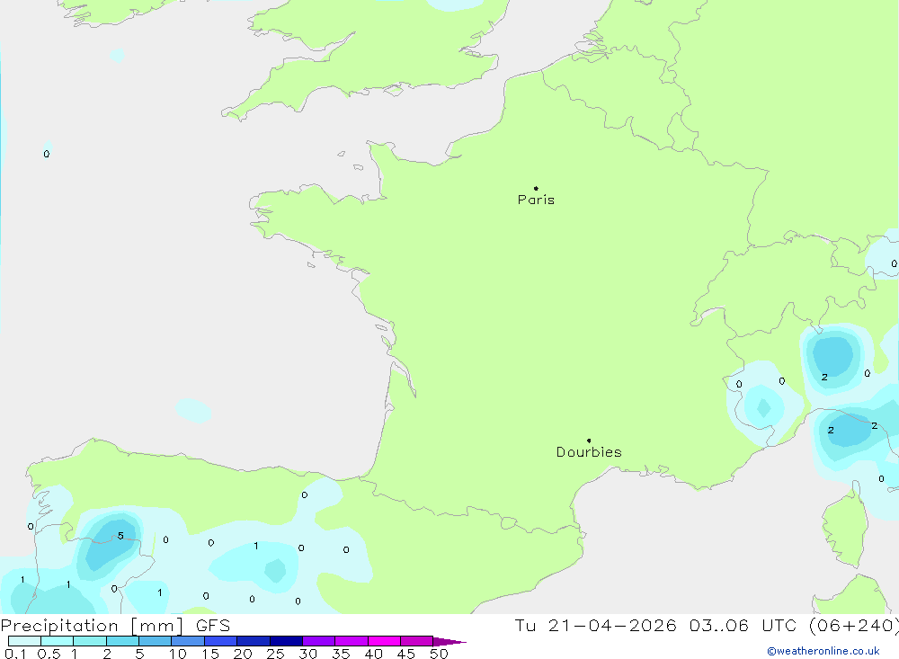Pick the 35–40 mm legend swatch
This screenshot has width=899, height=659.
point(352,641)
